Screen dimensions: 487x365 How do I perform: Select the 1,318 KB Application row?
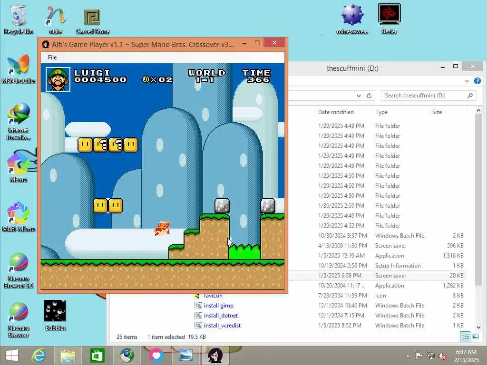377,255
